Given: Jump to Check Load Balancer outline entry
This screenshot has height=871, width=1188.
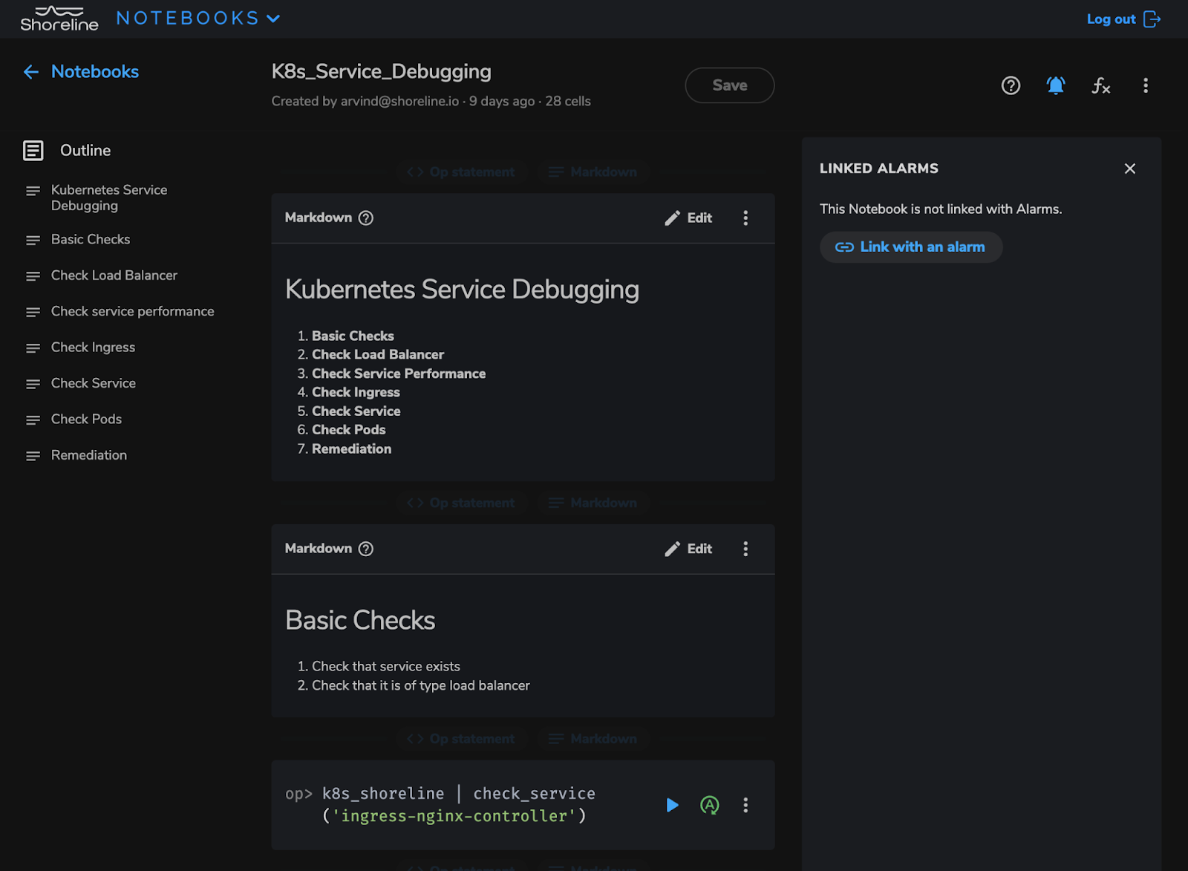Looking at the screenshot, I should [x=114, y=275].
